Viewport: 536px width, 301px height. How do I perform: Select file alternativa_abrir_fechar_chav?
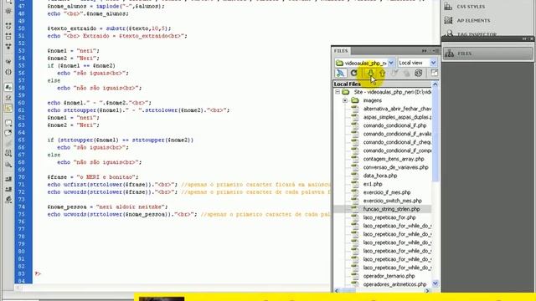396,109
